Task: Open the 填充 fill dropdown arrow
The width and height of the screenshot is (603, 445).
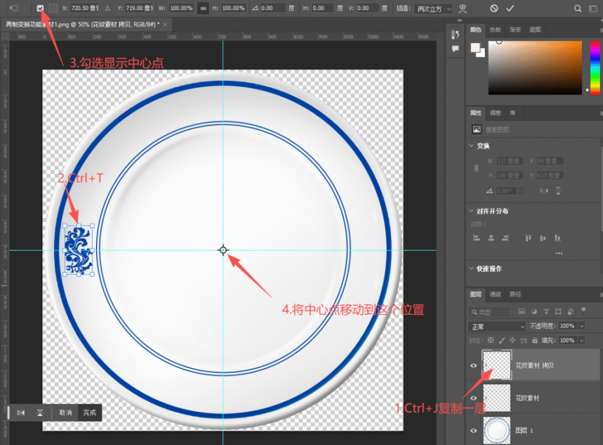Action: 582,340
